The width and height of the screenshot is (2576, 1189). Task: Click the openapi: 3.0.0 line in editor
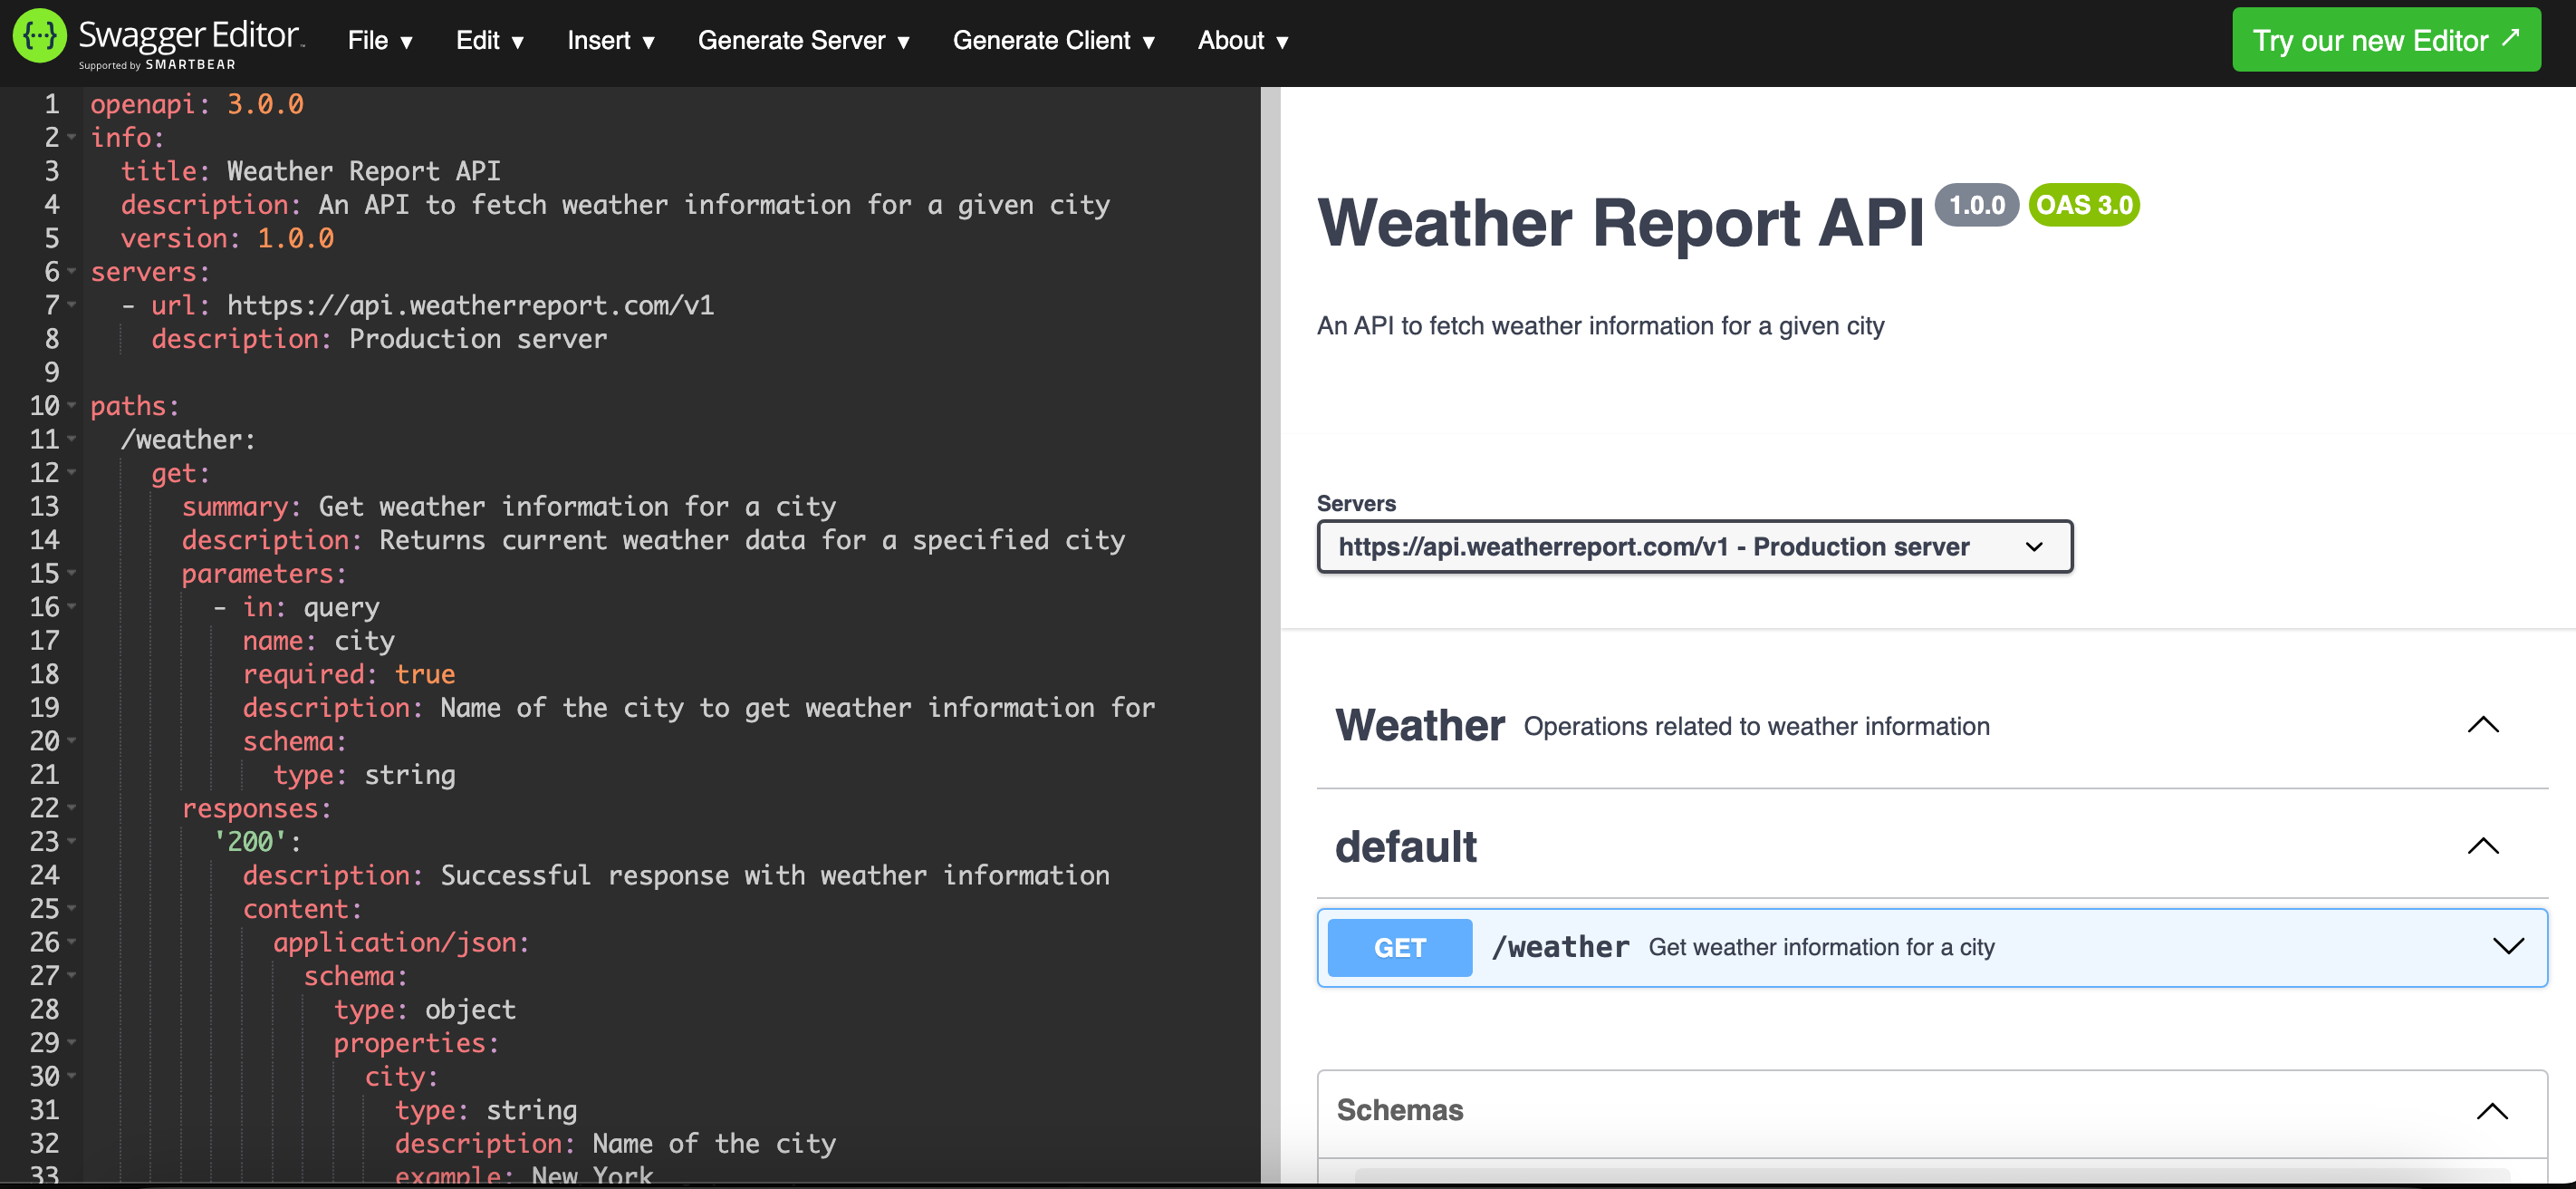(x=197, y=104)
